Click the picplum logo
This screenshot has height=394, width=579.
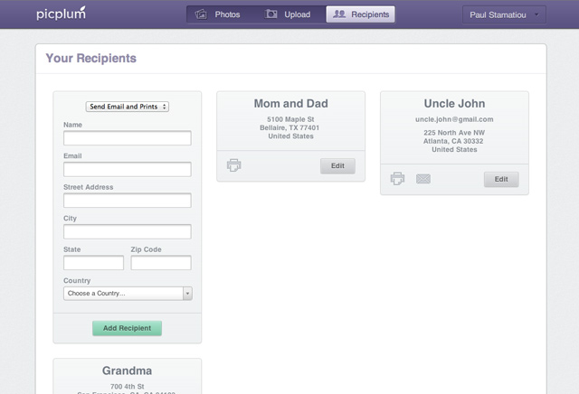(61, 14)
